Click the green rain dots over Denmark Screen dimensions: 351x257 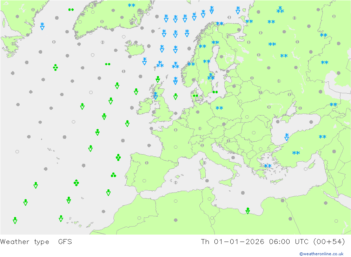pyautogui.click(x=196, y=96)
